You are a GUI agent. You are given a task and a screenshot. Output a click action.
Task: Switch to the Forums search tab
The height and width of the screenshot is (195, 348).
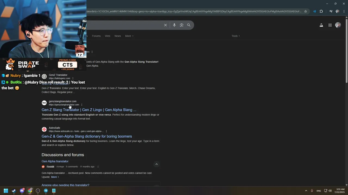click(x=96, y=36)
